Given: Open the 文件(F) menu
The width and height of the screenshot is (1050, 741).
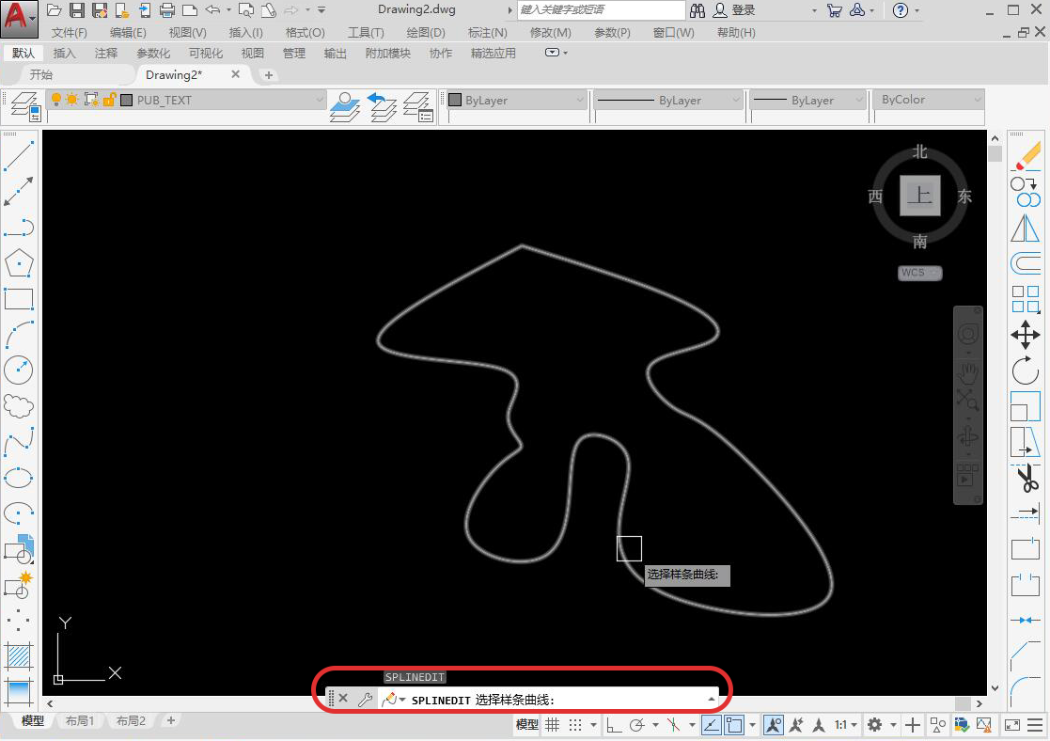Looking at the screenshot, I should [69, 32].
